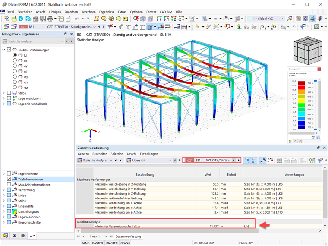The image size is (328, 246).
Task: Expand the Ergebnis Umhüllende tree node
Action: point(3,104)
